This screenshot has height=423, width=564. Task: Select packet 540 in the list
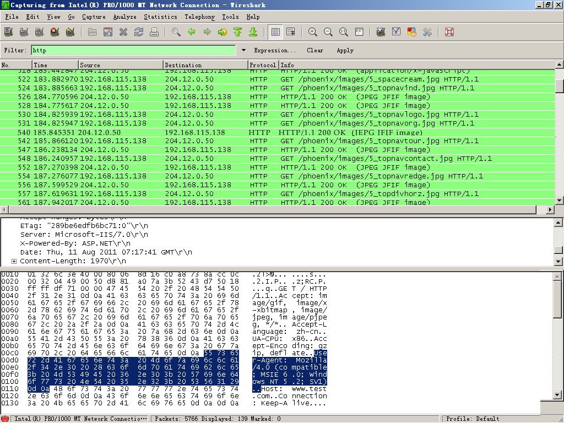[x=278, y=132]
